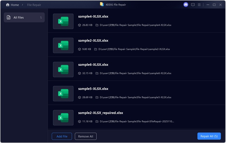Image resolution: width=226 pixels, height=143 pixels.
Task: Click the path ending in sample4-XLSX.xlsx
Action: pos(136,25)
